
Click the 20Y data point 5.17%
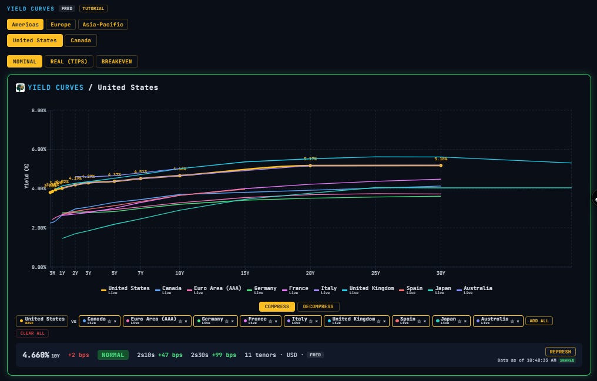click(x=310, y=166)
